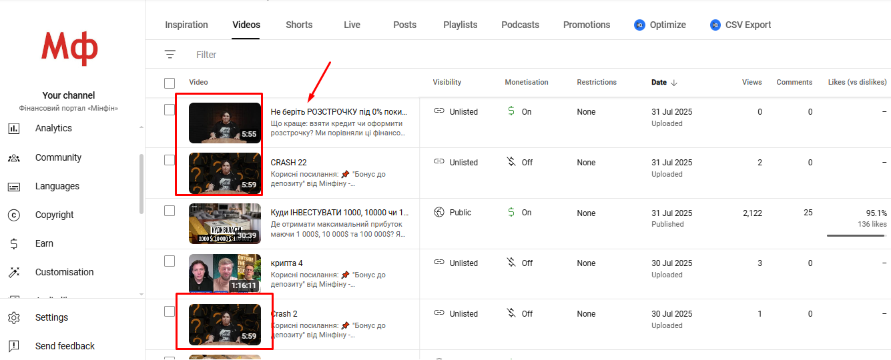
Task: Open the Crash 2 video title
Action: tap(284, 314)
